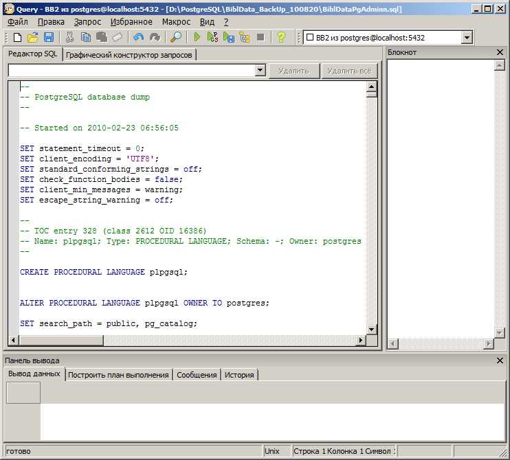This screenshot has width=510, height=460.
Task: Execute query and save results to file
Action: point(229,37)
